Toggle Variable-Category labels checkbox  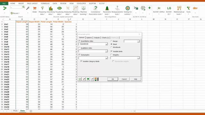(x=81, y=61)
